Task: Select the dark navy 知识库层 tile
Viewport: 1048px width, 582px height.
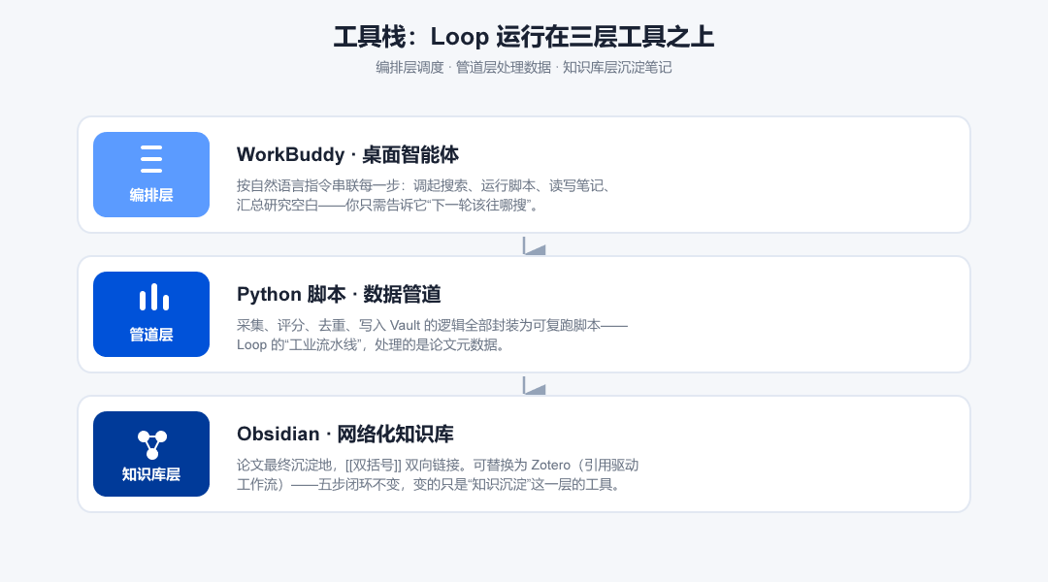Action: tap(151, 454)
